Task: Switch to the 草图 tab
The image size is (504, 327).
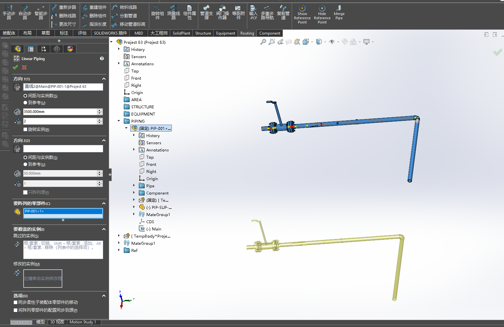Action: (46, 33)
